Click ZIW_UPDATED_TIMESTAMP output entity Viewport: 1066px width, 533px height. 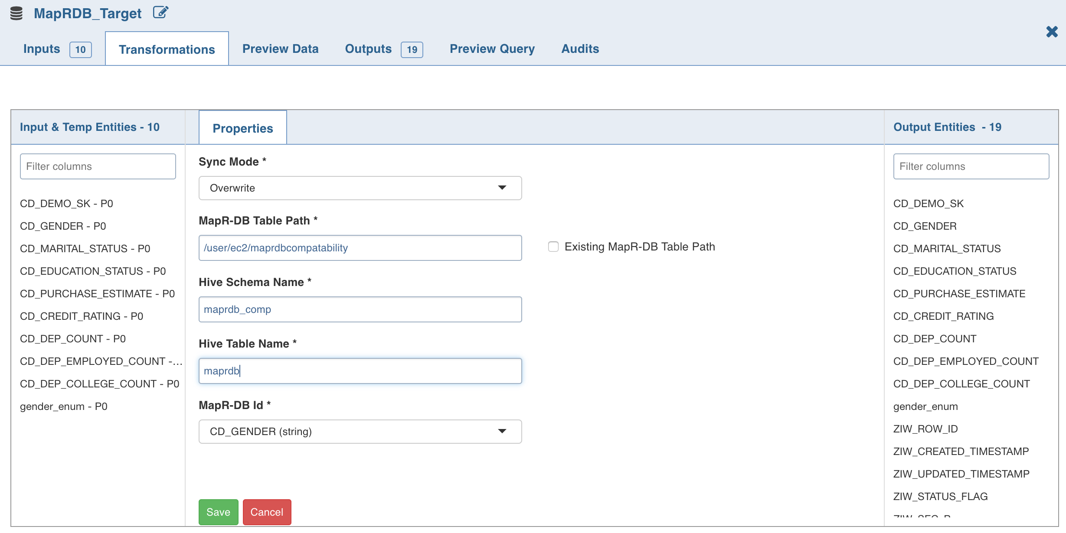point(961,474)
